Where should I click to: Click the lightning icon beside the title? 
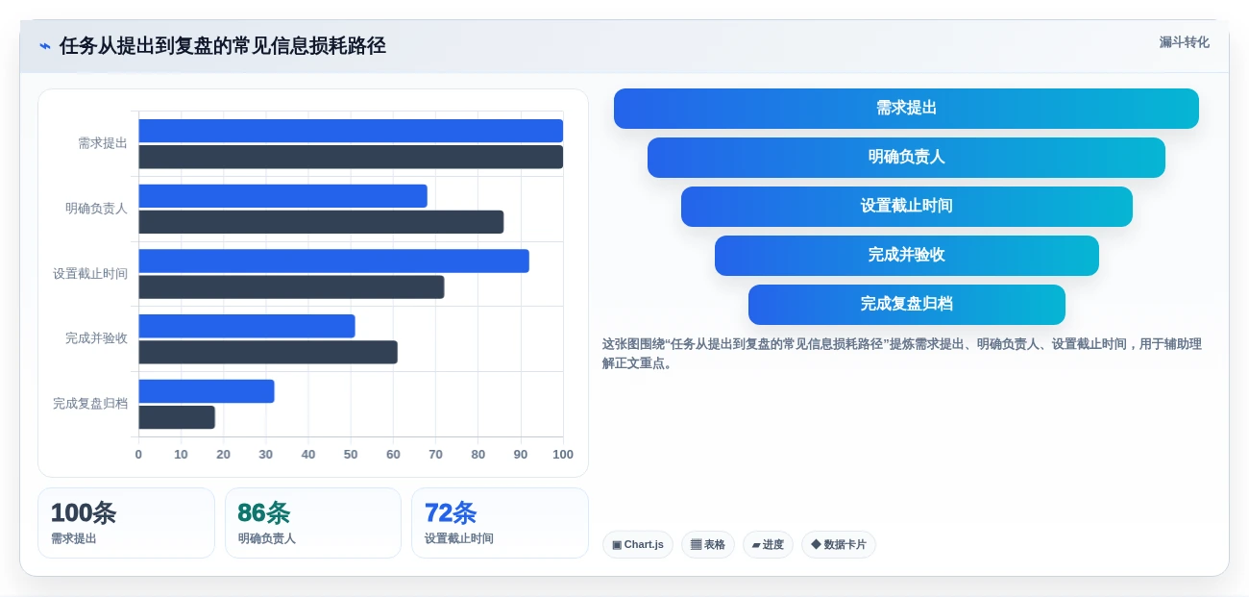(x=45, y=45)
